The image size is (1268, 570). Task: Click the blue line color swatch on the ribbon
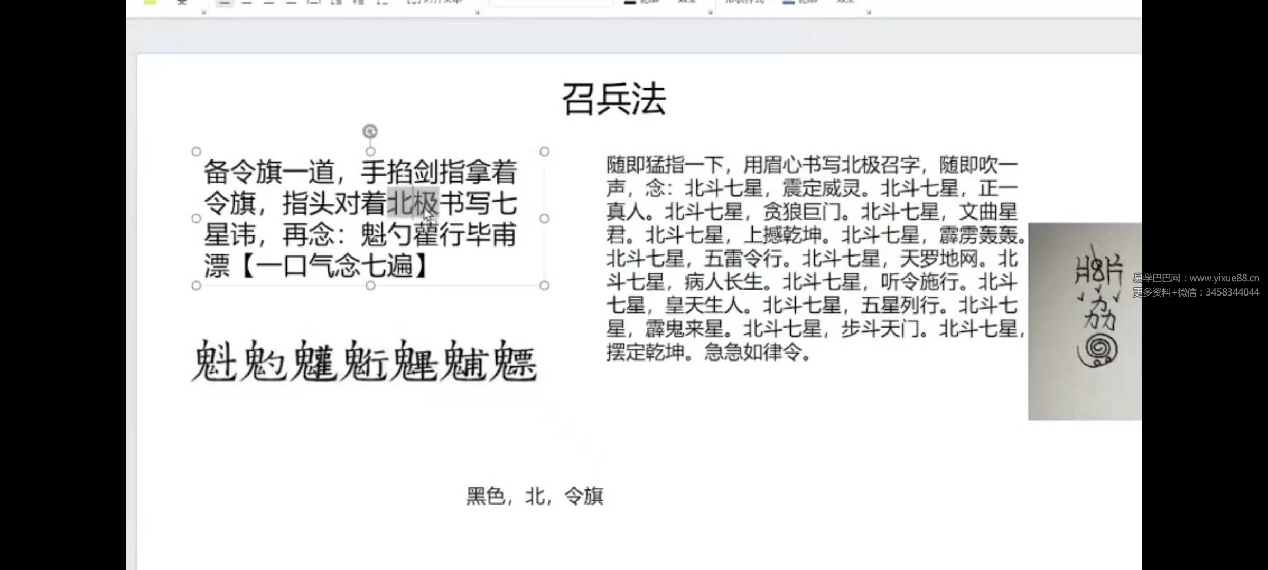click(x=789, y=2)
